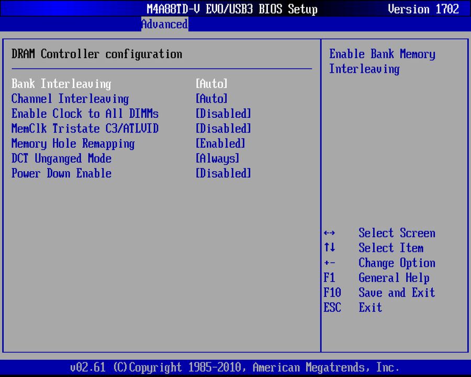Click the Bank Memory Interleaving help text

click(382, 61)
